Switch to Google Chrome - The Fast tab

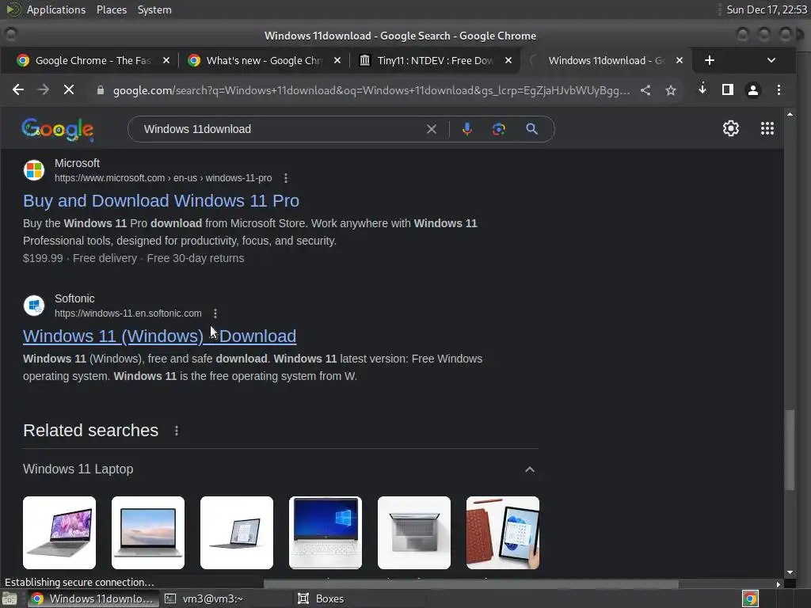[x=93, y=60]
